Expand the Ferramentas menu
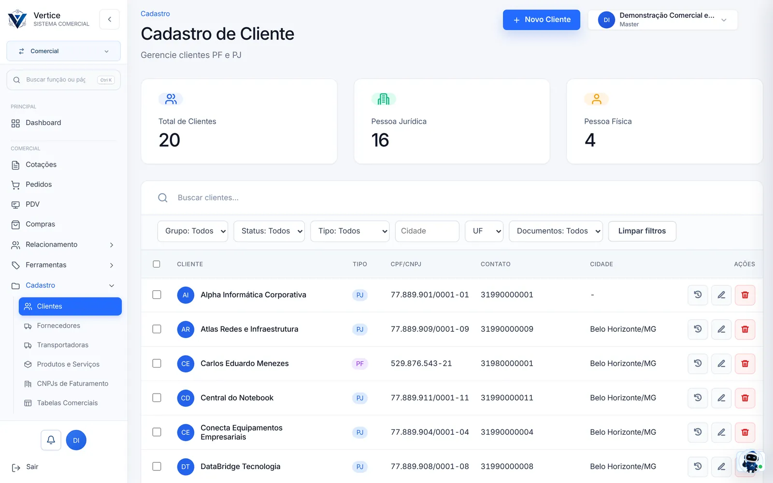The height and width of the screenshot is (483, 773). click(63, 265)
